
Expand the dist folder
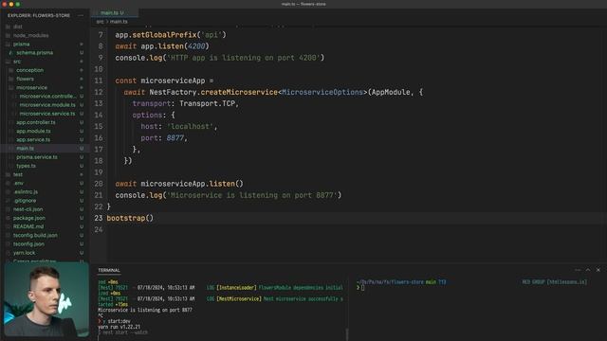click(18, 27)
